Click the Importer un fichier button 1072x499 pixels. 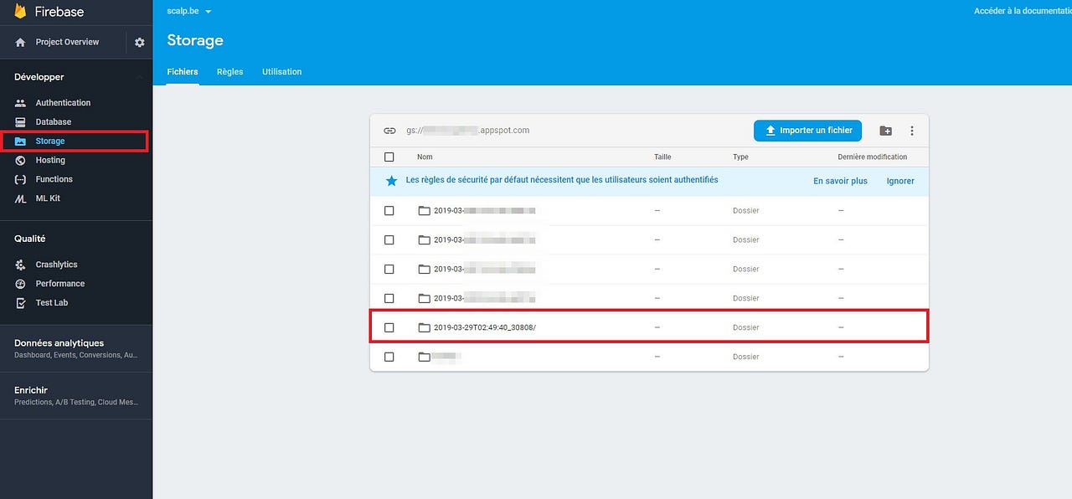807,131
